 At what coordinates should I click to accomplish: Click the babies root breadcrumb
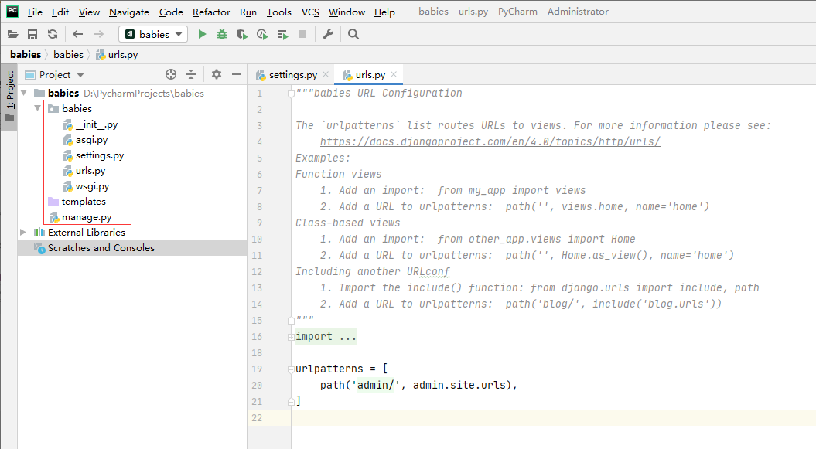tap(26, 55)
